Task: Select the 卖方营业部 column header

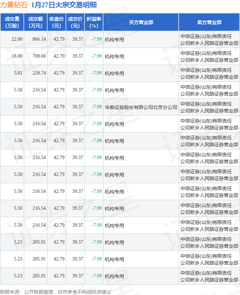Action: pos(209,22)
